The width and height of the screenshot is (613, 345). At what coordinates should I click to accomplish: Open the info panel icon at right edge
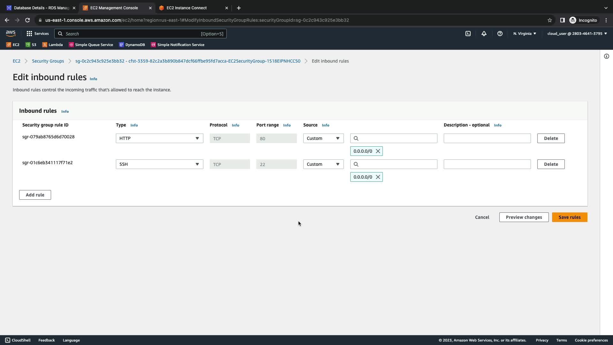(x=607, y=57)
